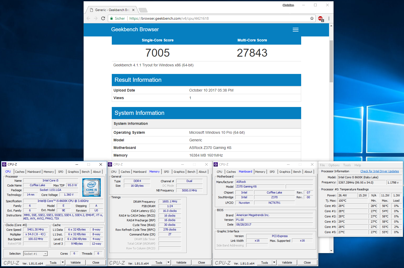Click the browser page scrollbar thumb
Screen dimensions: 404x268
(x=331, y=61)
